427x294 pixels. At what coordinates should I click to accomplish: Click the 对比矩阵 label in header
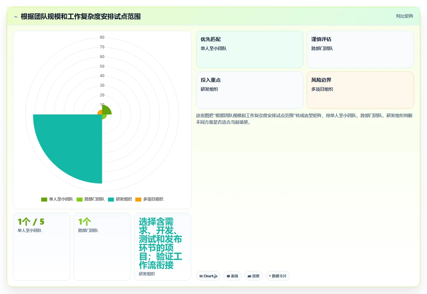(x=404, y=16)
